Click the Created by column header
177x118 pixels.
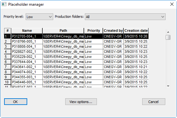113,31
